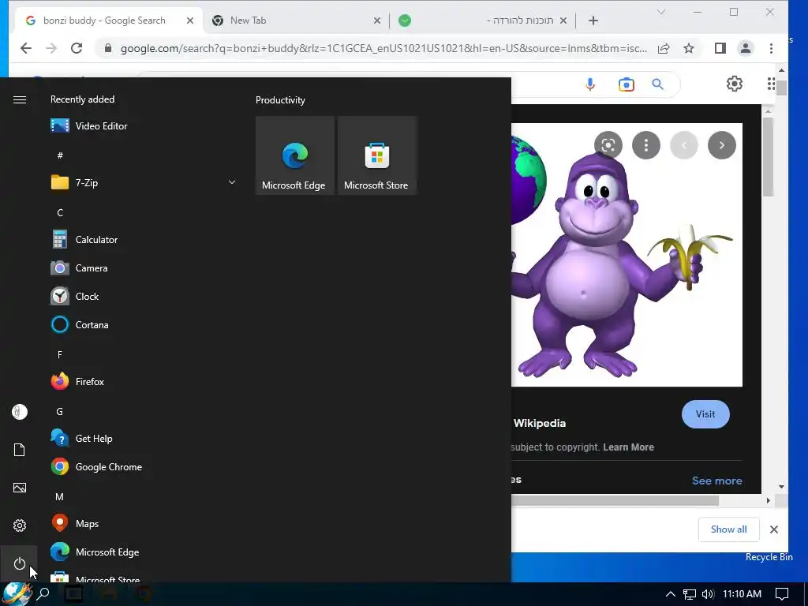Search by image camera icon
The height and width of the screenshot is (606, 808).
click(626, 84)
